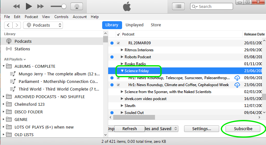Expand Science from the Sporran podcast
Viewport: 266px width, 145px height.
[x=122, y=92]
